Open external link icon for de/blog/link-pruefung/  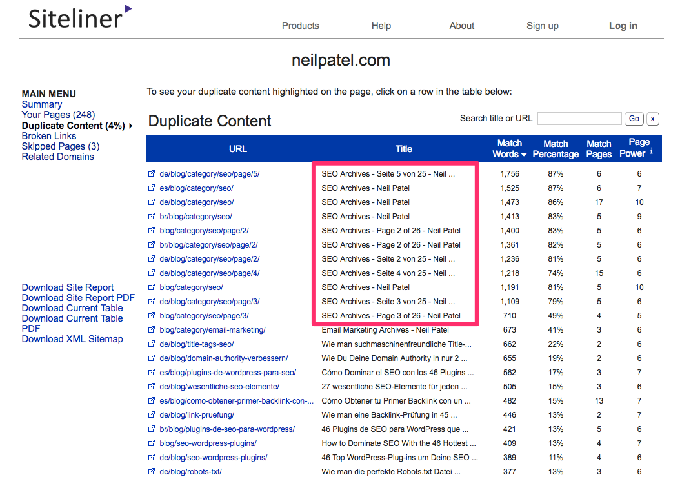point(151,414)
